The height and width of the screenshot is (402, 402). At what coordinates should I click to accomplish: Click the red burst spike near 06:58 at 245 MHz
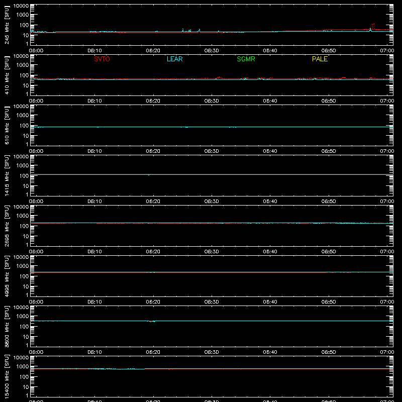373,26
